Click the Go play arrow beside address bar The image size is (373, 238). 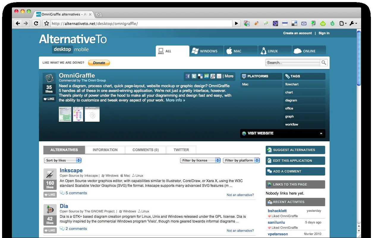click(237, 23)
